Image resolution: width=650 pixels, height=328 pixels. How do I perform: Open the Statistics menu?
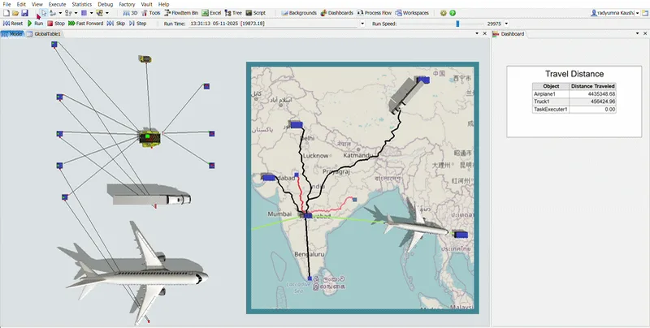pyautogui.click(x=82, y=4)
